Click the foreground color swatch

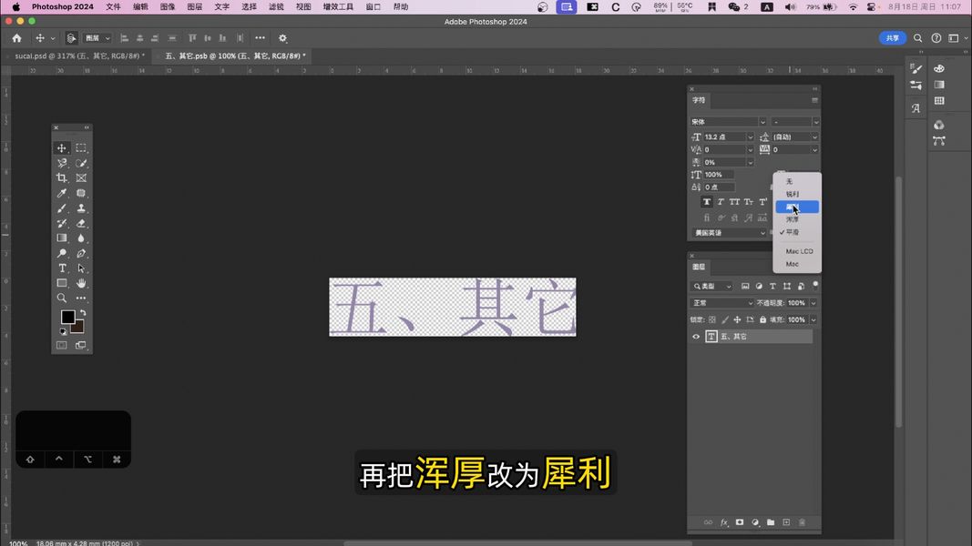click(67, 317)
